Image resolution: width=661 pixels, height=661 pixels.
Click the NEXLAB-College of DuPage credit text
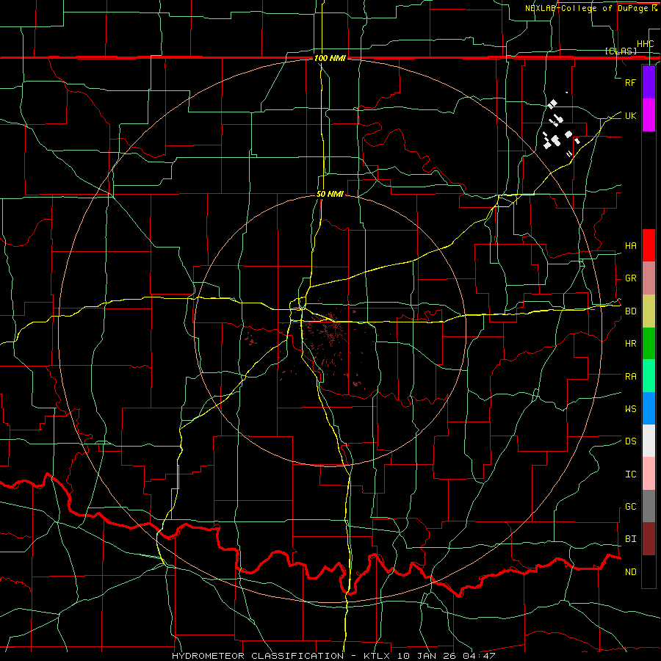click(x=586, y=8)
